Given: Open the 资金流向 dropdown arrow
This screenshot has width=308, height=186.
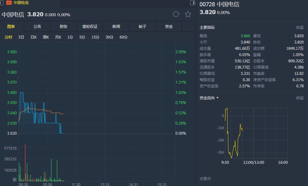Looking at the screenshot, I should click(x=218, y=98).
